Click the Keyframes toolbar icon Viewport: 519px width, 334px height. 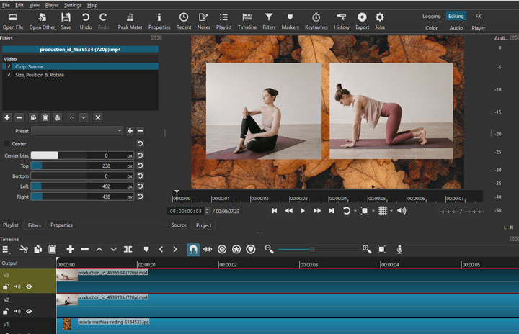coord(316,20)
